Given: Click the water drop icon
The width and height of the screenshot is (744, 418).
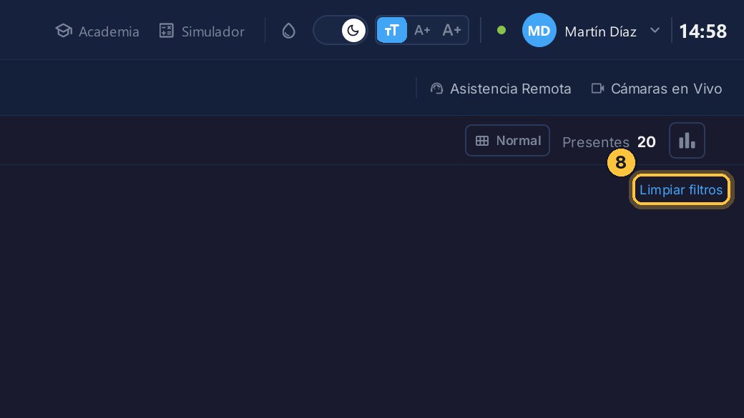Looking at the screenshot, I should (288, 31).
